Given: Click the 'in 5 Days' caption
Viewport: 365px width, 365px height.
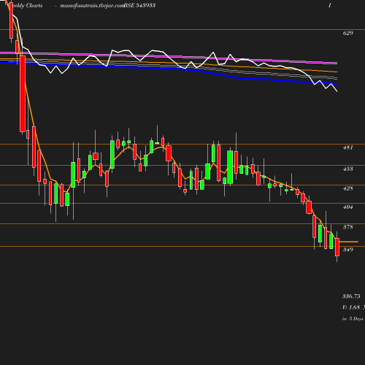Looking at the screenshot, I should coord(353,319).
